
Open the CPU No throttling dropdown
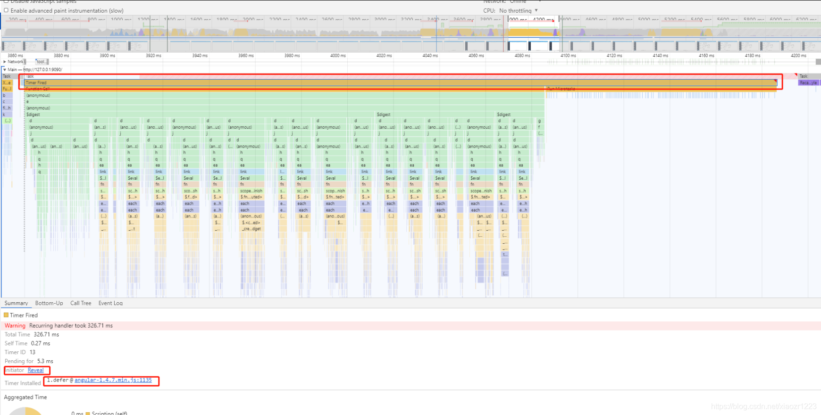coord(519,10)
